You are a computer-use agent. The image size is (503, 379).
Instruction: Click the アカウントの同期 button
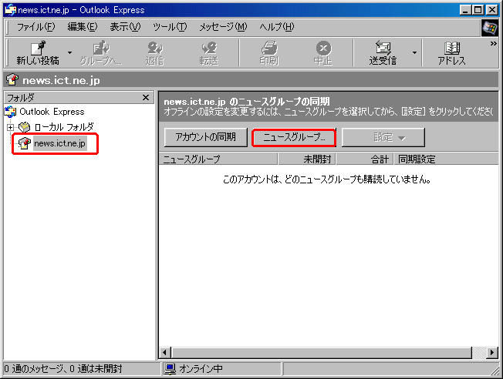click(206, 137)
